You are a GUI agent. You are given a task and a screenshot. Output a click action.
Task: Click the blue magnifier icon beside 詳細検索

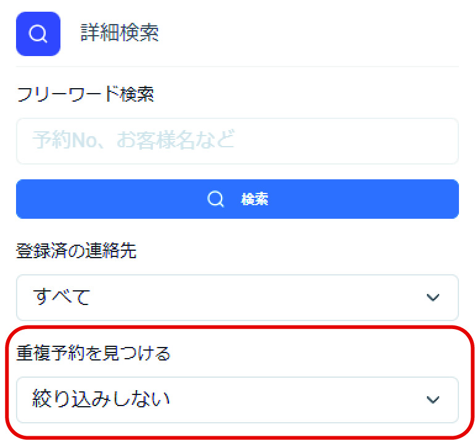tap(38, 34)
